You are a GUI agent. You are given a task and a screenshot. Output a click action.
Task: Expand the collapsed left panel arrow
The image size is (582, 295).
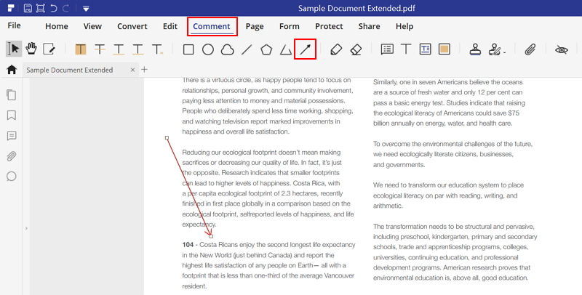[x=26, y=228]
